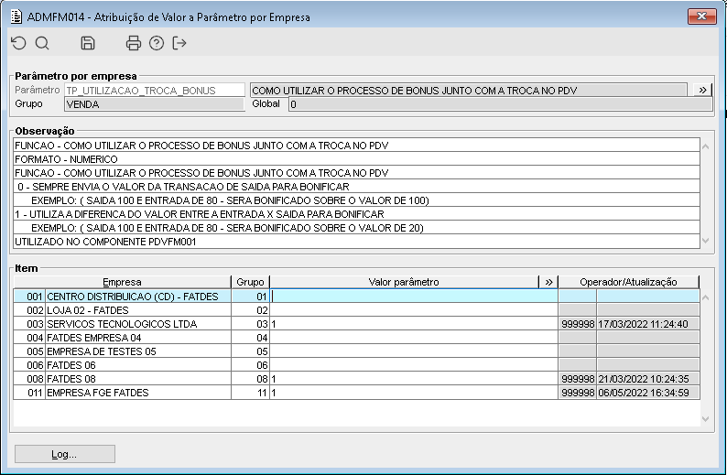Click the Empresa column header
Image resolution: width=727 pixels, height=475 pixels.
[122, 282]
